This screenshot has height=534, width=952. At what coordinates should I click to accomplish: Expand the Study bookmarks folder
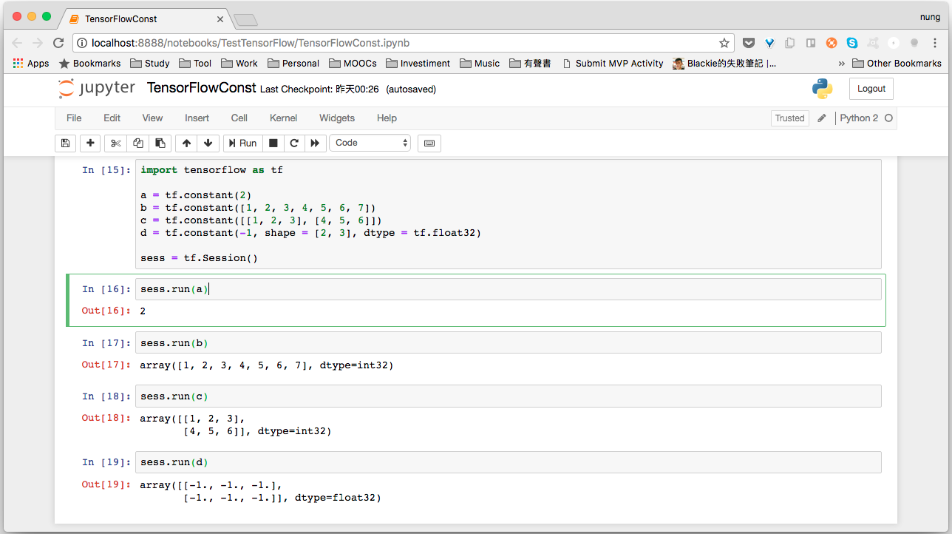(x=149, y=64)
